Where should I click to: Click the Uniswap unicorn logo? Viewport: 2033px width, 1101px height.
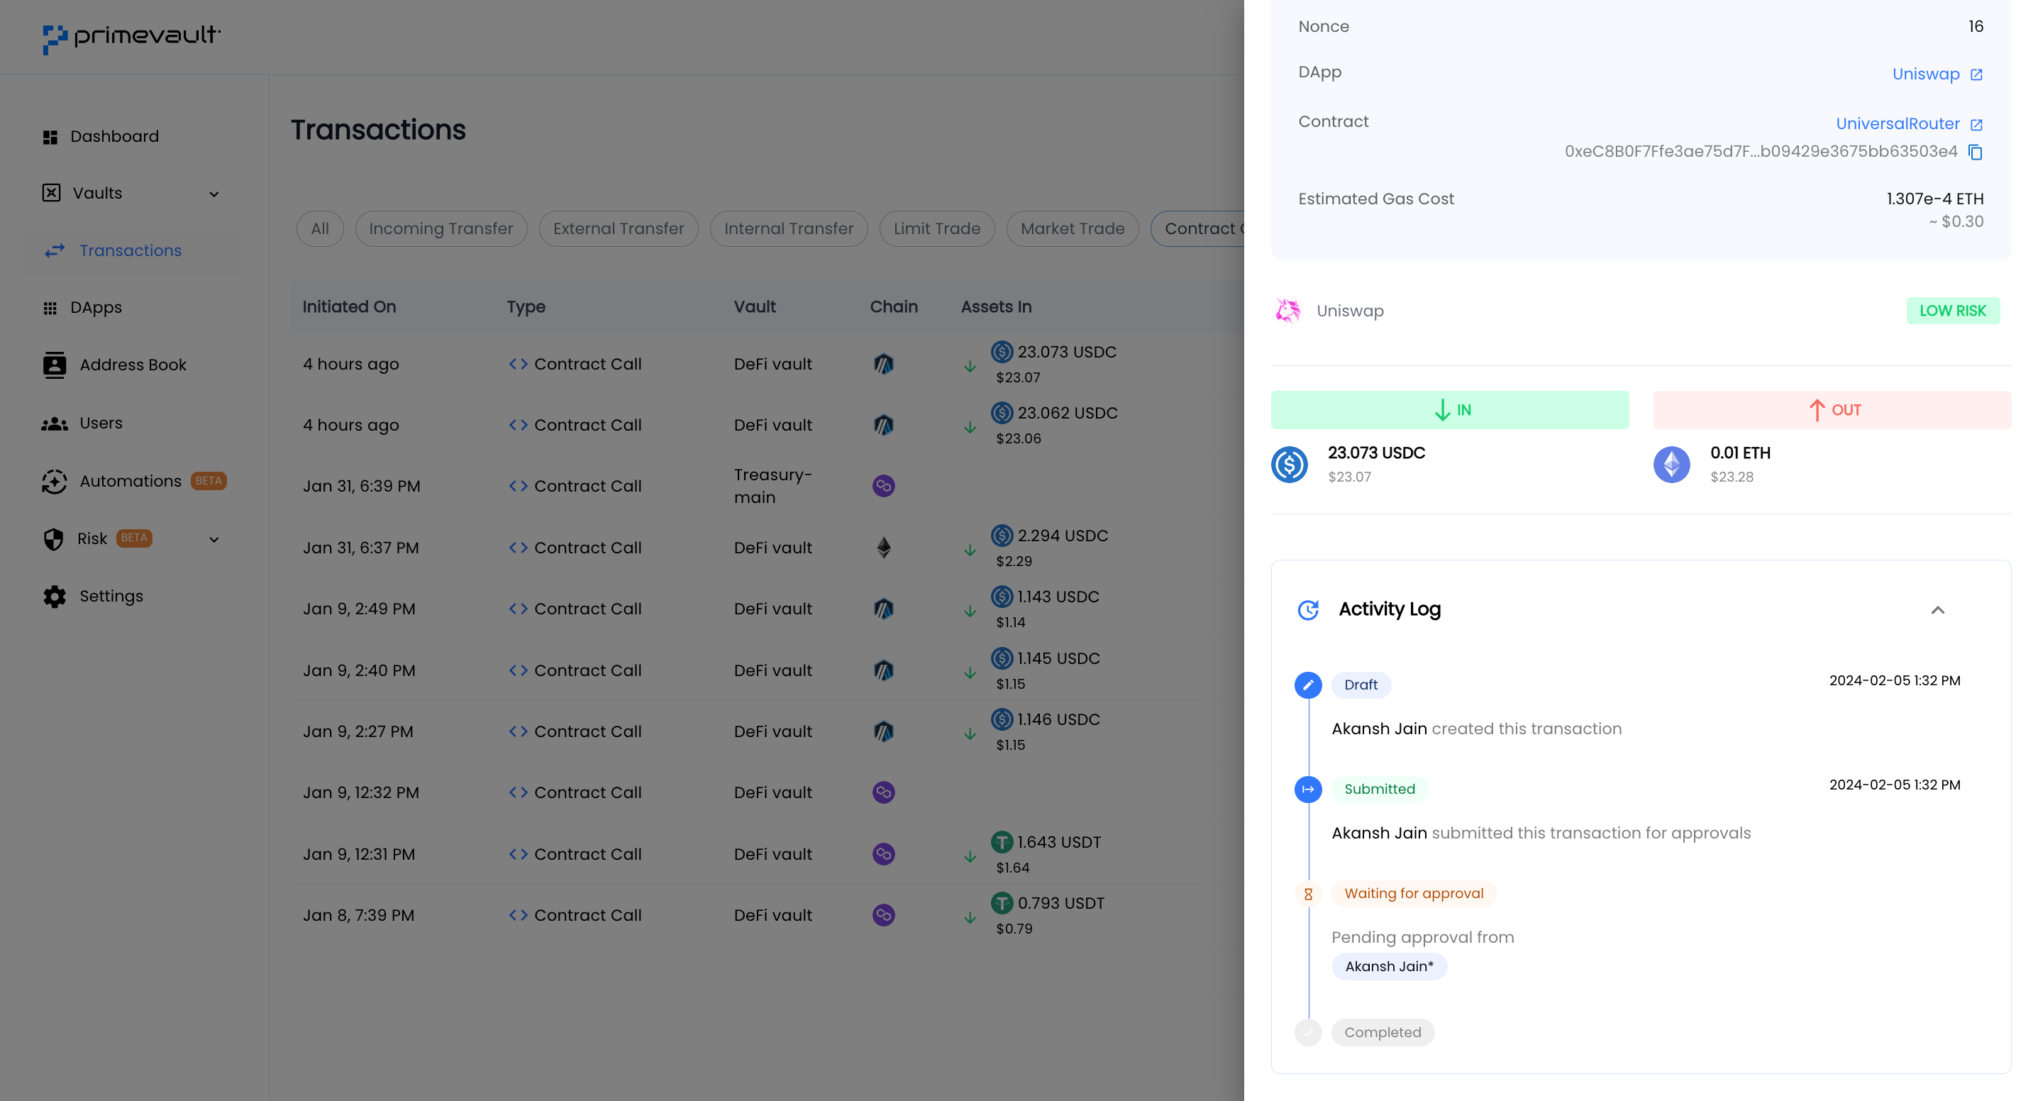click(1288, 311)
